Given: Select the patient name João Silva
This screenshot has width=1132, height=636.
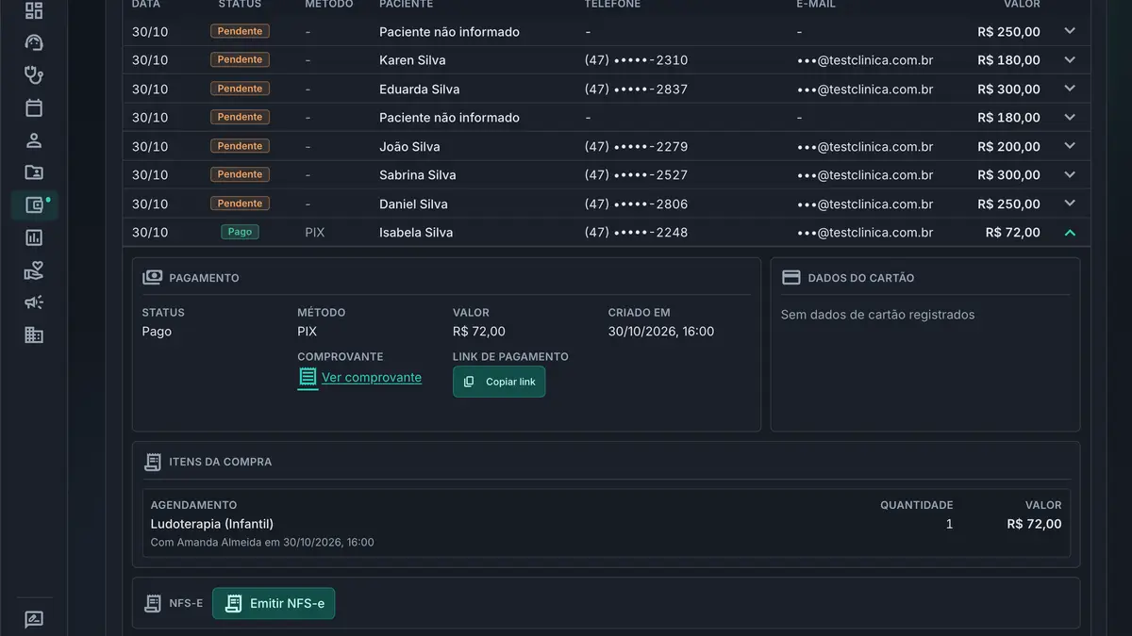Looking at the screenshot, I should [409, 147].
